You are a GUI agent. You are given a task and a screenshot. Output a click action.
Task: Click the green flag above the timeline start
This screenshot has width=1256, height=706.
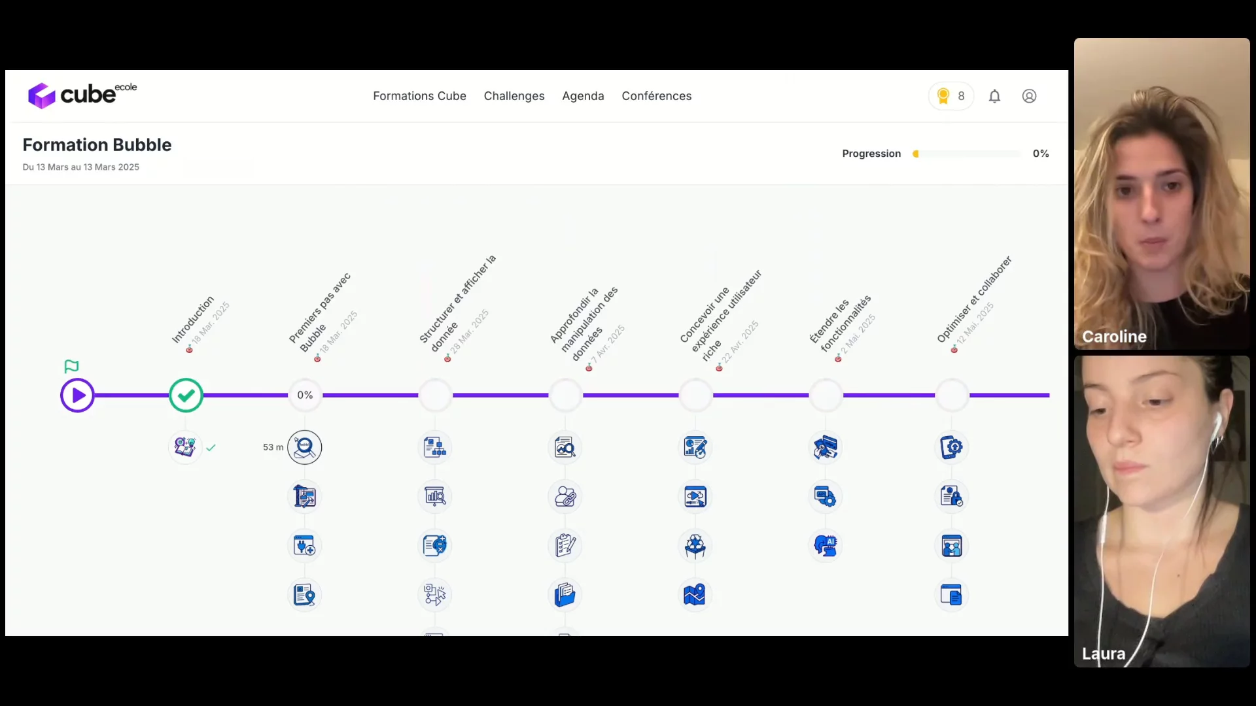pyautogui.click(x=71, y=366)
